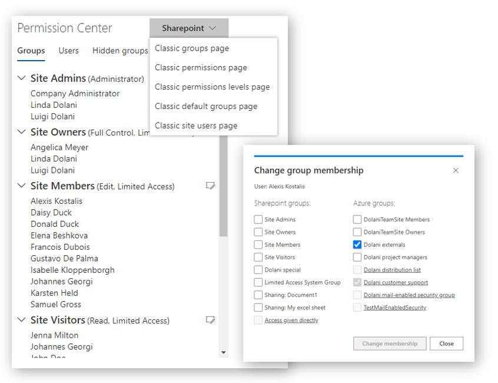The width and height of the screenshot is (498, 383).
Task: Check the Site Owners checkbox
Action: pyautogui.click(x=258, y=232)
